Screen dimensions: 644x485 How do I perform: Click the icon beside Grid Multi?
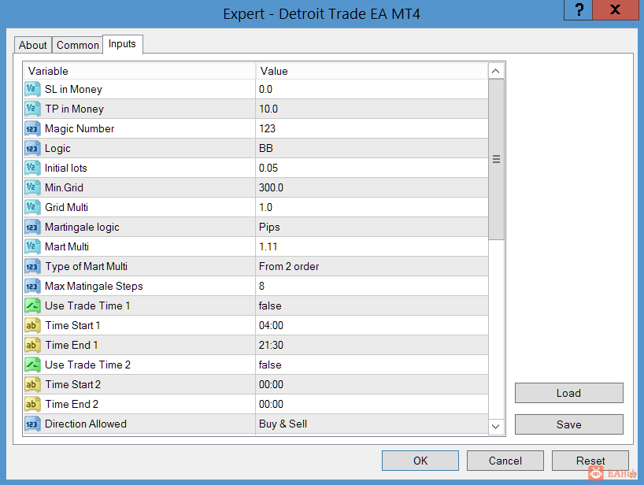tap(32, 207)
